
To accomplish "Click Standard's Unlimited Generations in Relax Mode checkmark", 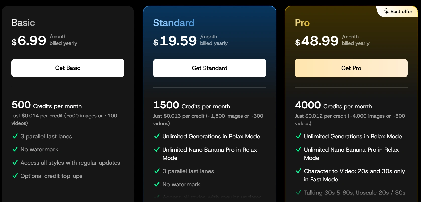I will [x=157, y=136].
